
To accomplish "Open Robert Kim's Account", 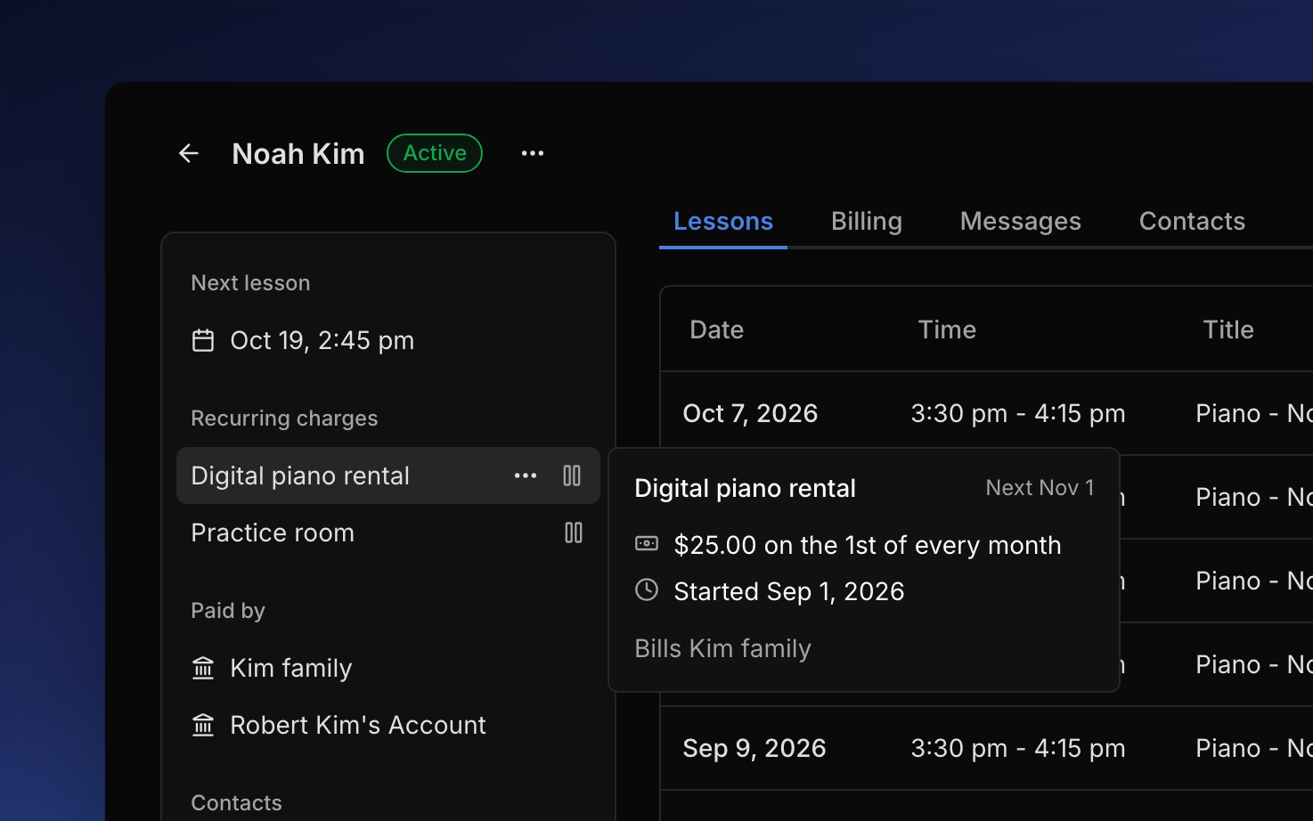I will [x=358, y=725].
